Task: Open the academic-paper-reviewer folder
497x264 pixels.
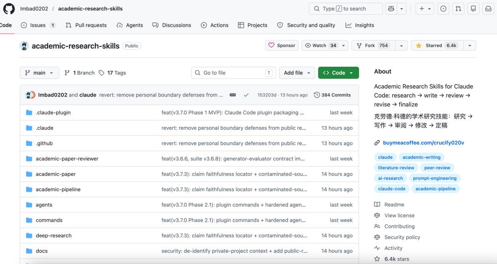Action: click(67, 159)
